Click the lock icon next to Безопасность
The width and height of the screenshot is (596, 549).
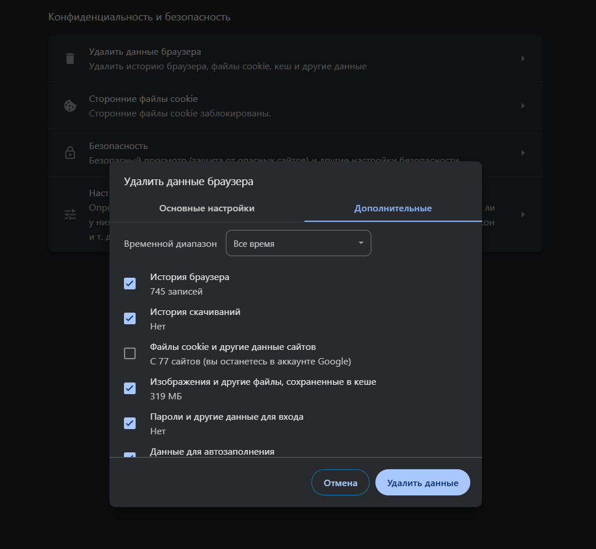(70, 153)
